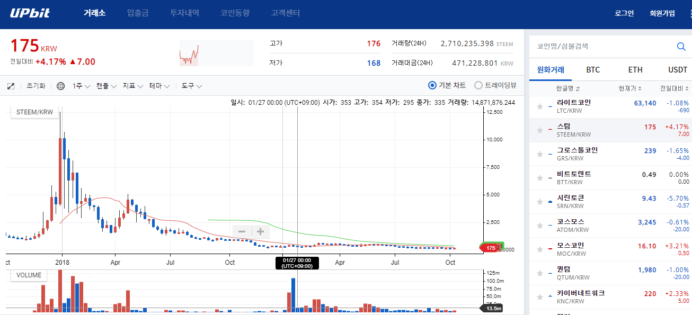The width and height of the screenshot is (692, 315).
Task: Click the 13.5m volume axis marker
Action: pyautogui.click(x=491, y=309)
